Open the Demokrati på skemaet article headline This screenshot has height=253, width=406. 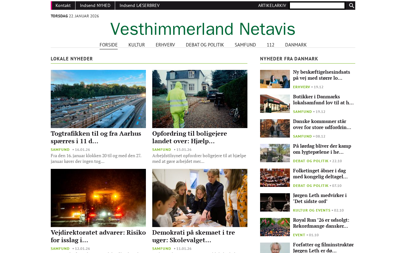[x=193, y=236]
